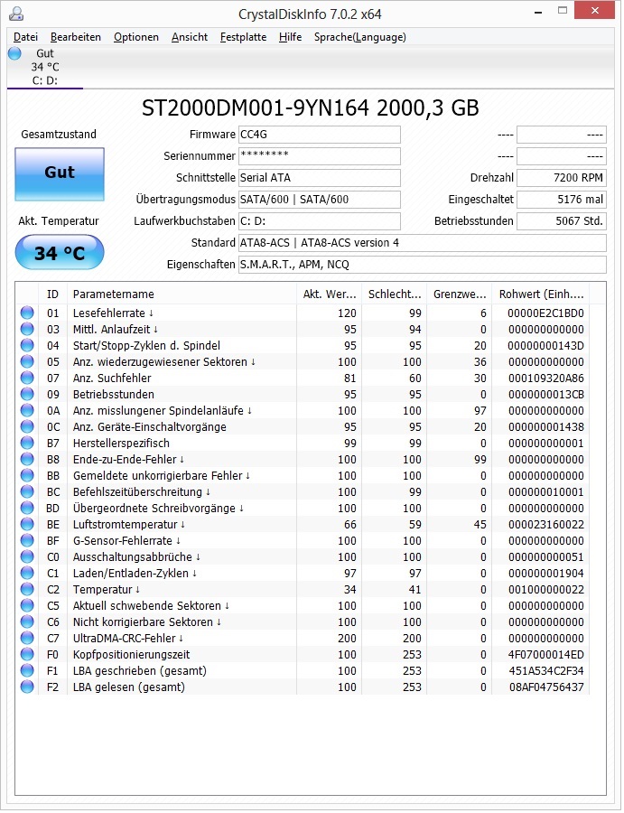The height and width of the screenshot is (813, 624).
Task: Click the blue Gut health status button
Action: [x=60, y=174]
